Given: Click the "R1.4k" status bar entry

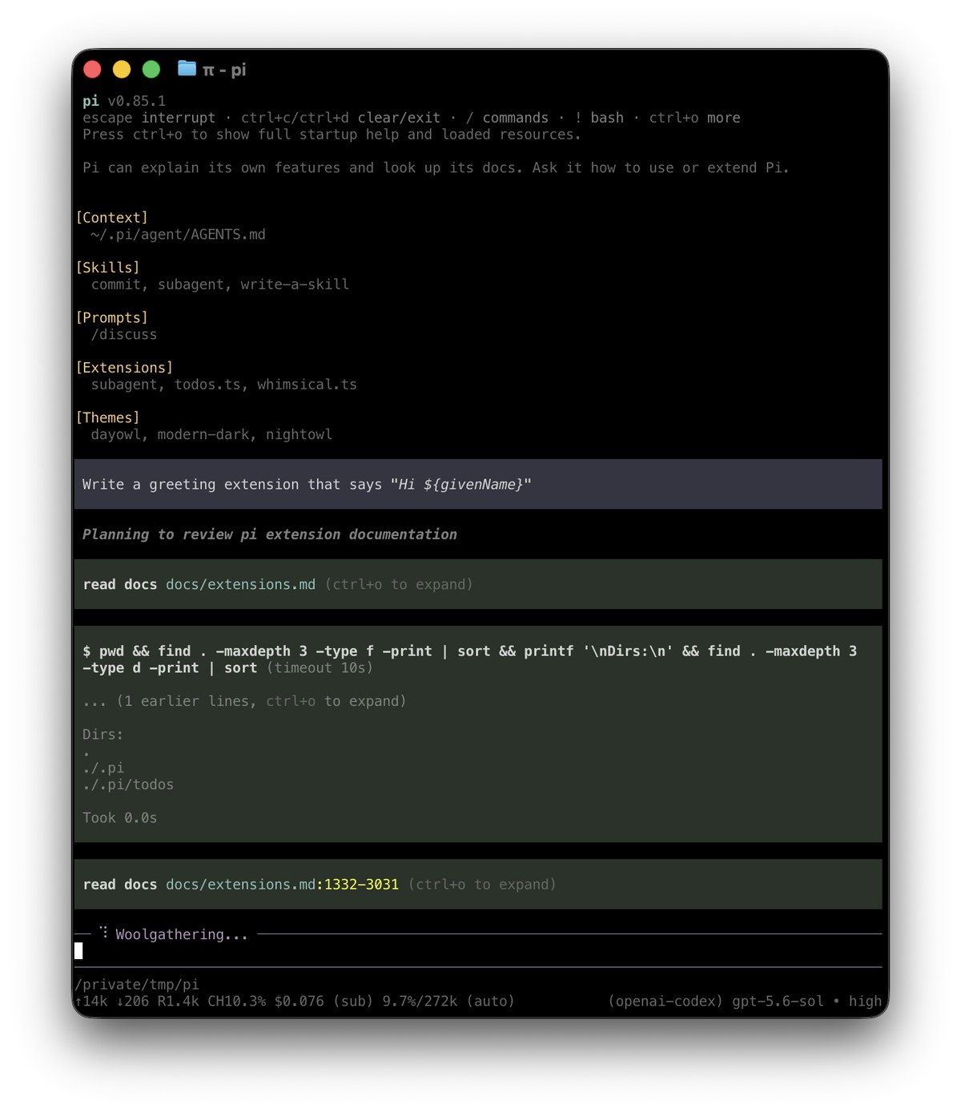Looking at the screenshot, I should point(178,1002).
